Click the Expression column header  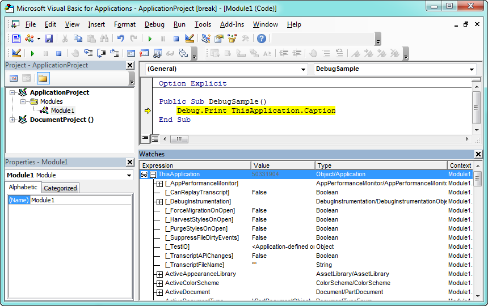[x=195, y=165]
